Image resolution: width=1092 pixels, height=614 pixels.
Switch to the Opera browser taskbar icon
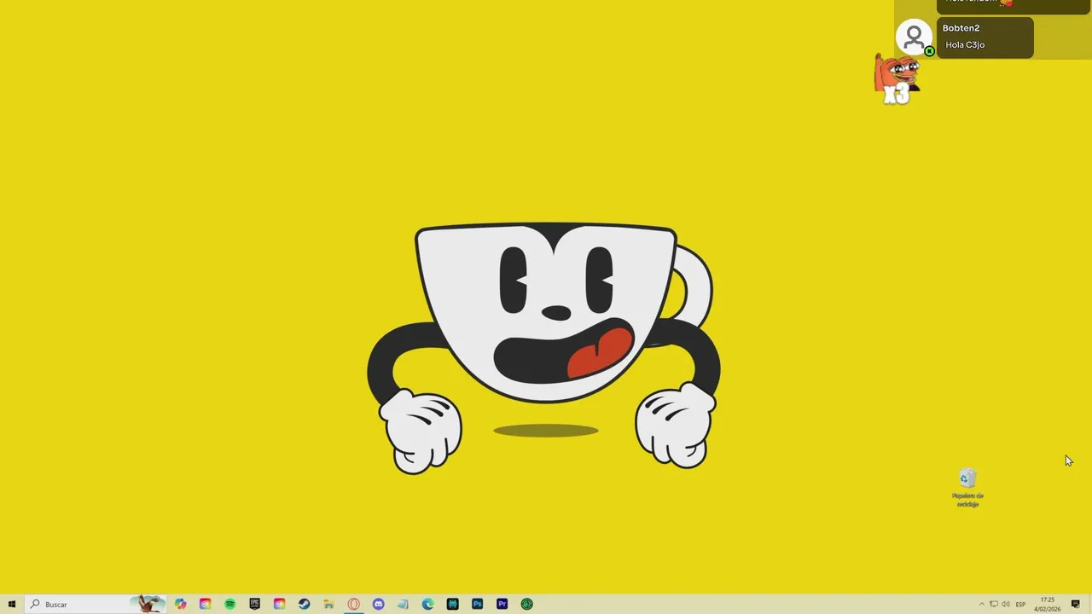click(353, 604)
